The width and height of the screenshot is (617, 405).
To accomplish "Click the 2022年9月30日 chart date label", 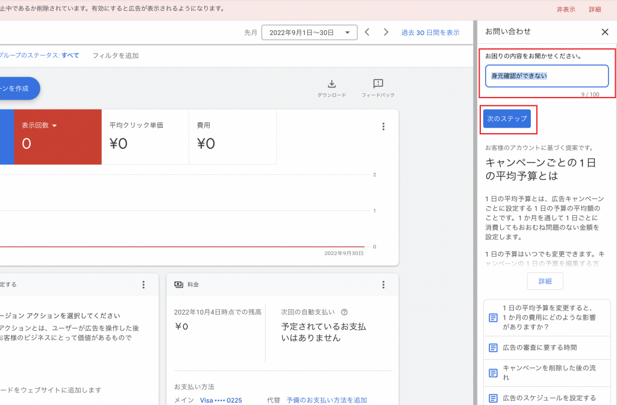I will point(344,253).
